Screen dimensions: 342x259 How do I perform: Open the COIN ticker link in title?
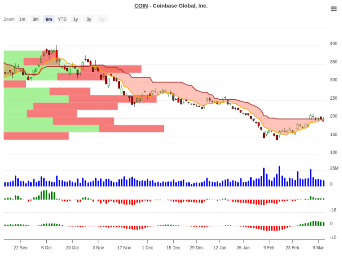coord(141,6)
